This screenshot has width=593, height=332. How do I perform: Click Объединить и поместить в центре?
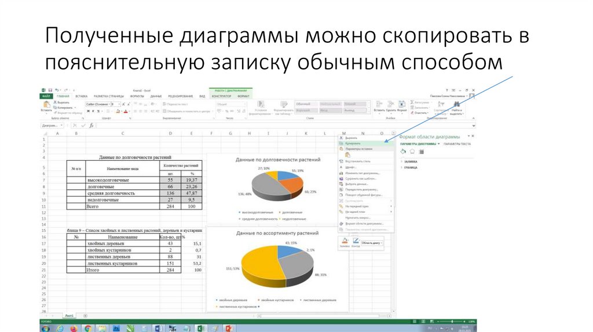coord(187,111)
